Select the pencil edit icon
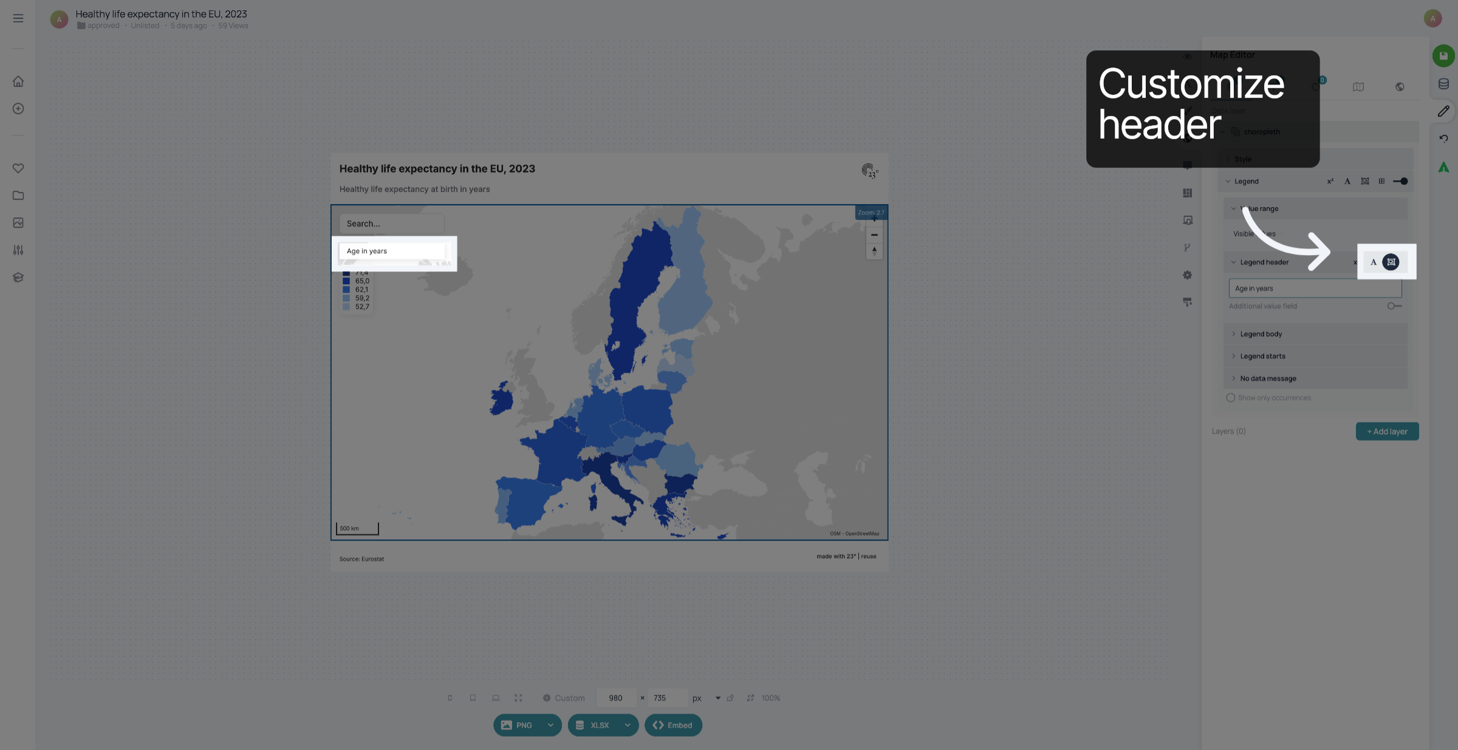This screenshot has height=750, width=1458. coord(1443,111)
